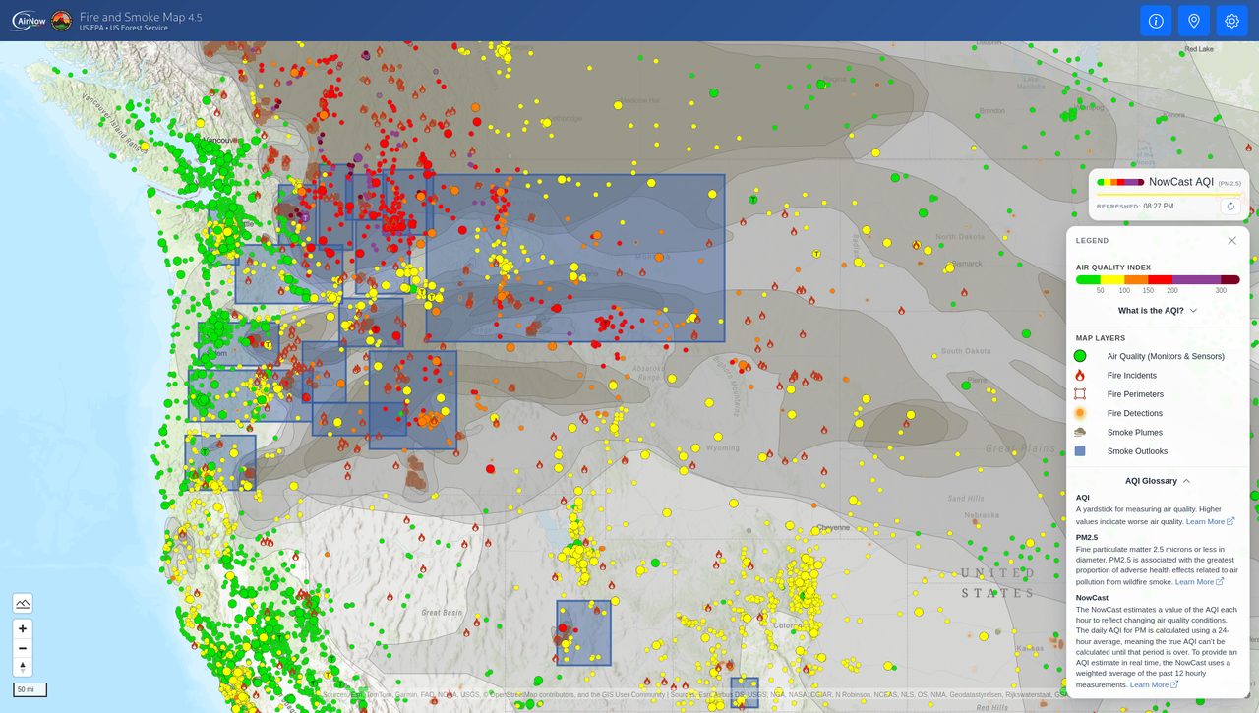1259x713 pixels.
Task: Click the "08:27 PM" refreshed time
Action: point(1159,207)
